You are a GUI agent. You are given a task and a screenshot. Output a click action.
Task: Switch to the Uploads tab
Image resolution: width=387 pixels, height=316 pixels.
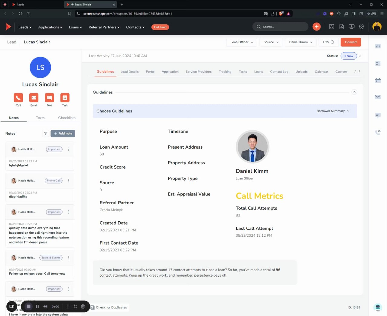coord(301,72)
